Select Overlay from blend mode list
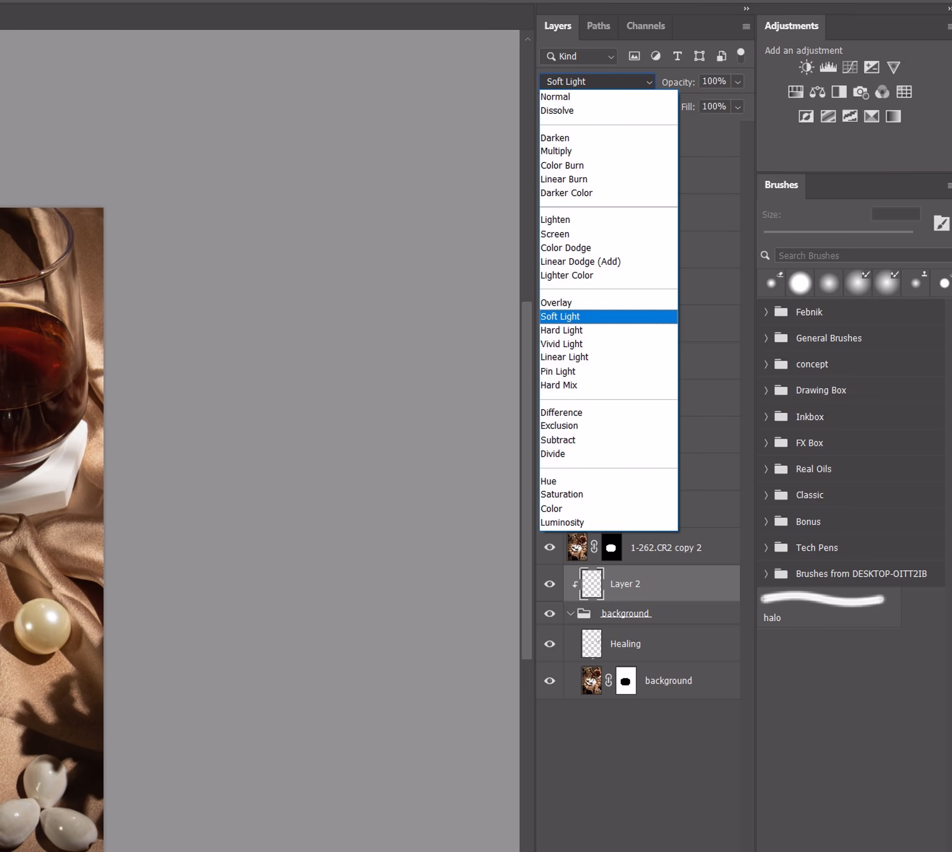Screen dimensions: 952x852 (x=556, y=303)
